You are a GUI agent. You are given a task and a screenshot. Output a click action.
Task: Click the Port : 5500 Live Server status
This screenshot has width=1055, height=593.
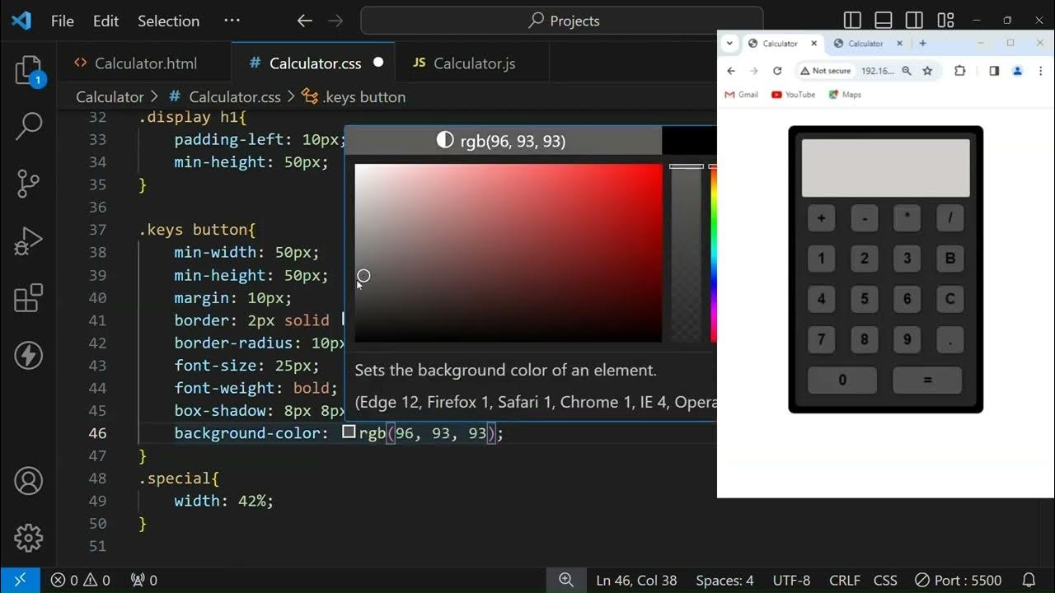(959, 580)
